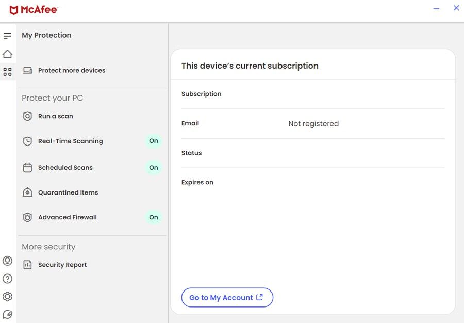464x323 pixels.
Task: Select the My Protection grid icon
Action: pyautogui.click(x=7, y=72)
